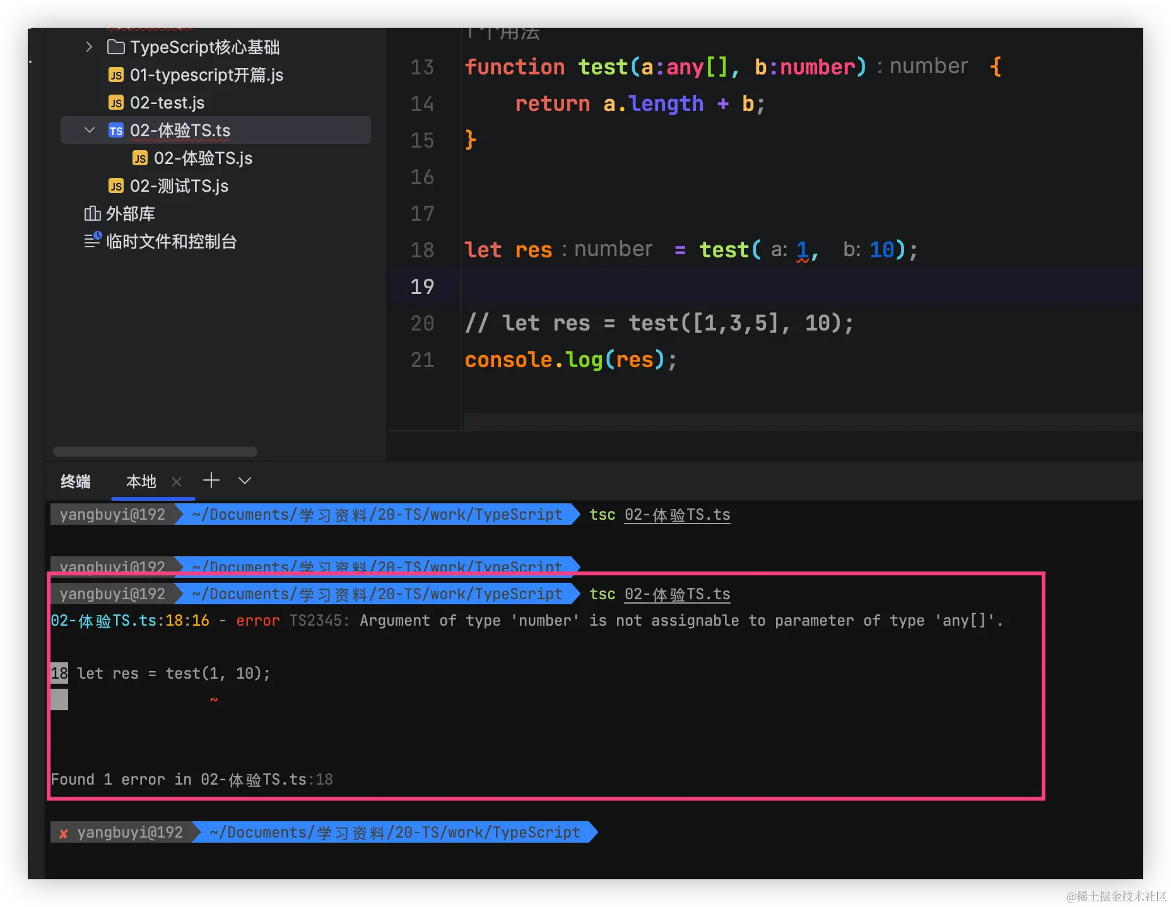This screenshot has height=907, width=1171.
Task: Close the 本地 terminal tab
Action: click(177, 482)
